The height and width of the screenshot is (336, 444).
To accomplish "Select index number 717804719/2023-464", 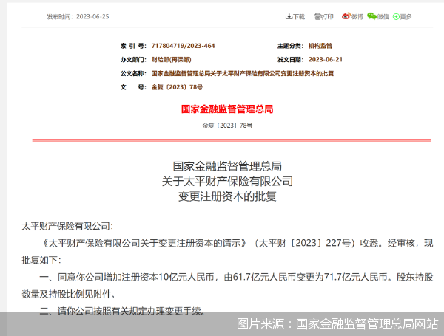I will [x=183, y=46].
